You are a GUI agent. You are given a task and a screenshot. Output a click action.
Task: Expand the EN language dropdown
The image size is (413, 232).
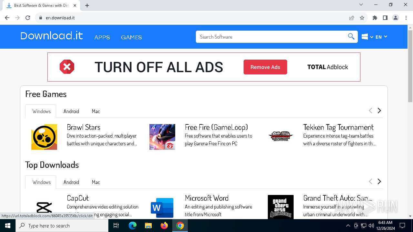[381, 37]
